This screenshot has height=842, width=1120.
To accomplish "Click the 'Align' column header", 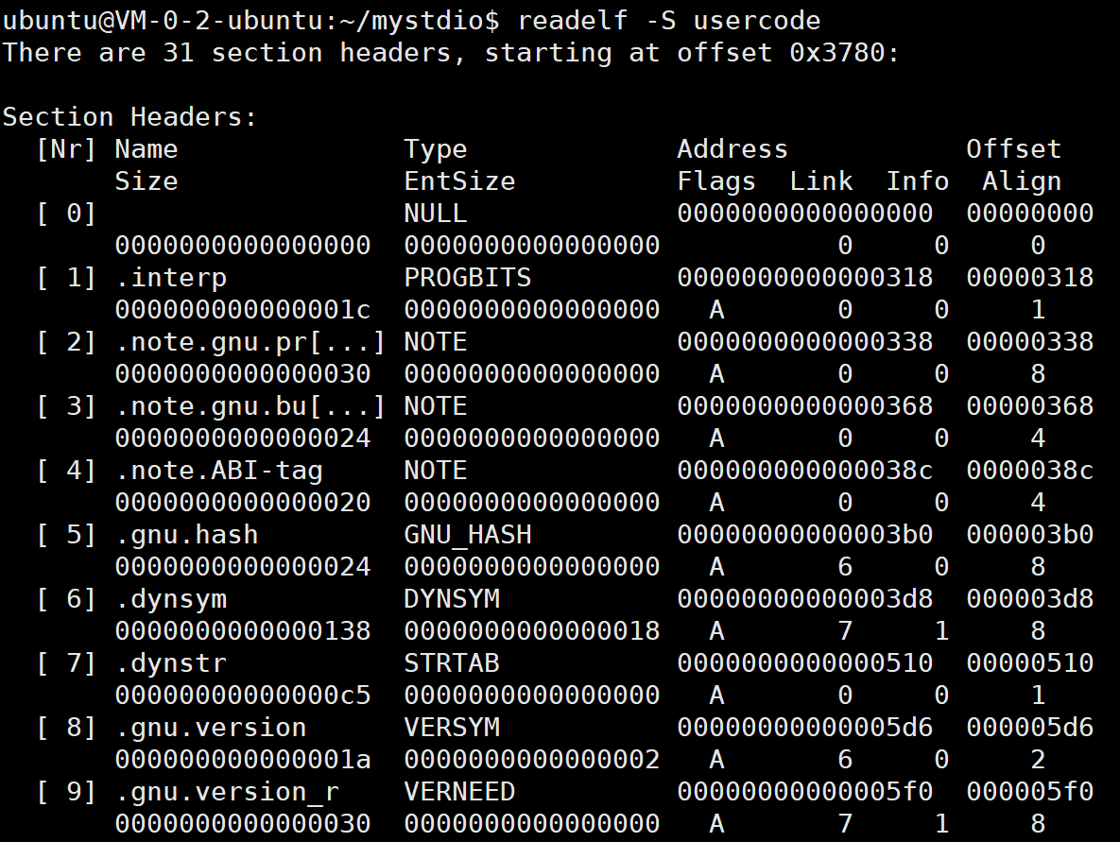I will (x=1022, y=181).
